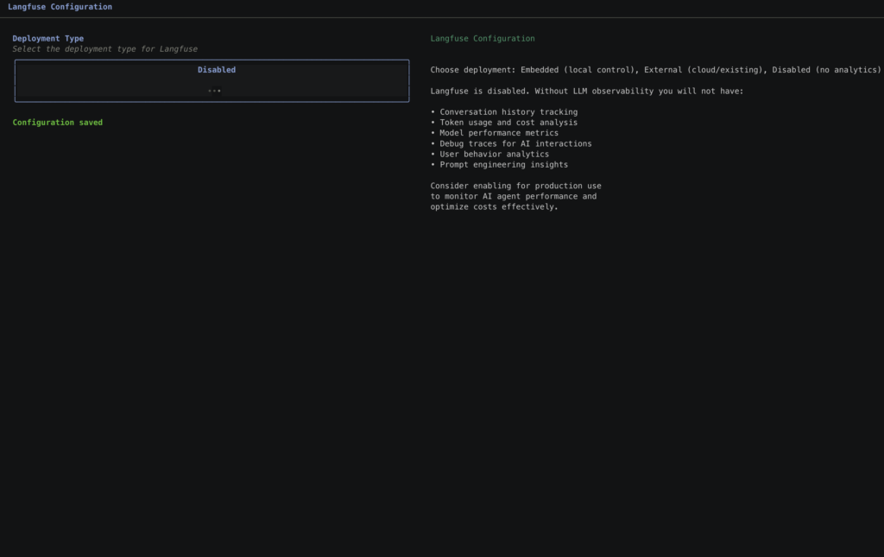Image resolution: width=884 pixels, height=557 pixels.
Task: Select the Conversation history tracking bullet
Action: (x=508, y=112)
